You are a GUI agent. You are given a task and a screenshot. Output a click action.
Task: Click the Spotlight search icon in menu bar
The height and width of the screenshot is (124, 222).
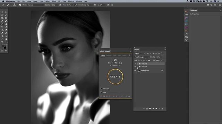point(211,1)
